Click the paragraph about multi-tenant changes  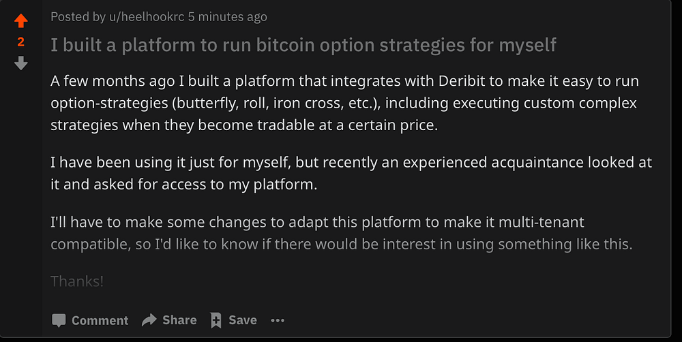(341, 233)
